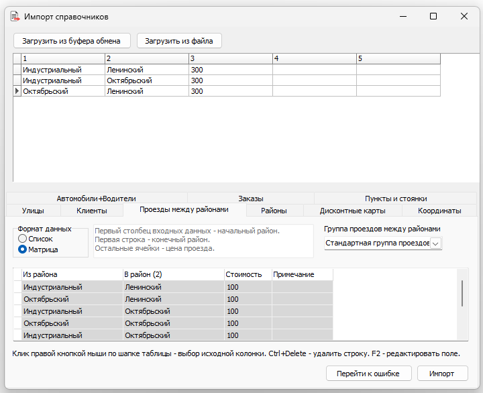Select the Матрица data format option
Screen dimensions: 483x393
coord(23,249)
